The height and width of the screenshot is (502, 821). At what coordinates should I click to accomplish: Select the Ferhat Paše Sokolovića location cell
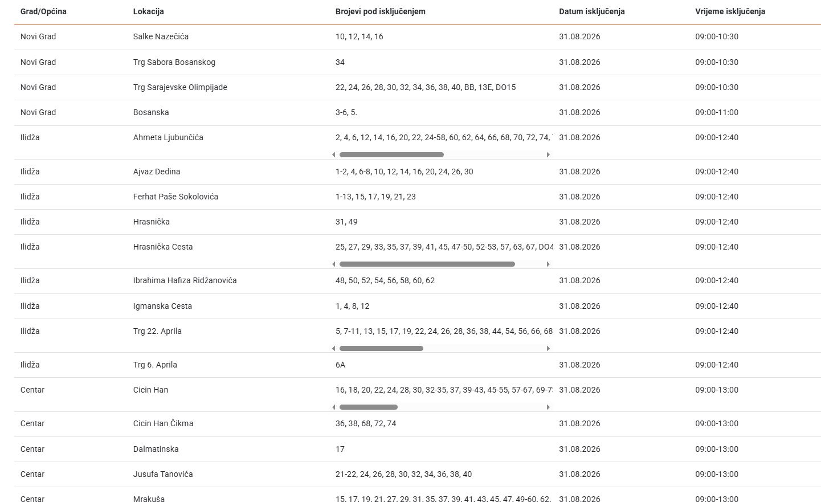[175, 197]
